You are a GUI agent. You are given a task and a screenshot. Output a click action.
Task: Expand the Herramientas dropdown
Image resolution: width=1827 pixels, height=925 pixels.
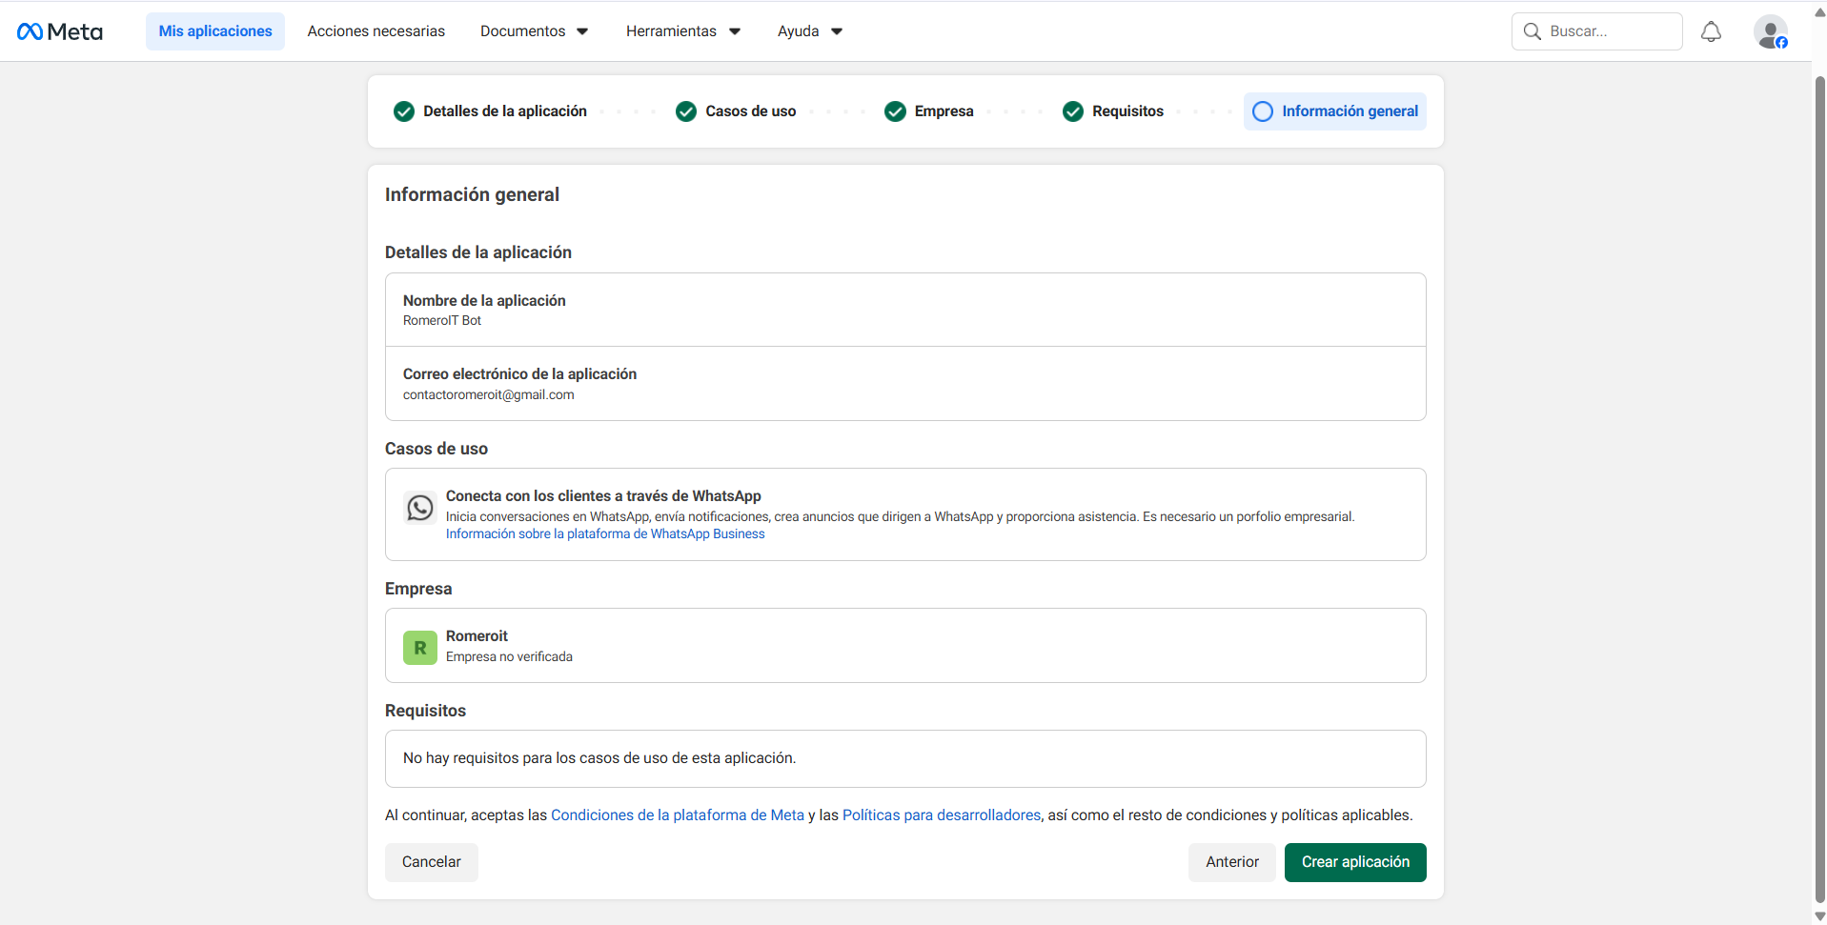[683, 31]
